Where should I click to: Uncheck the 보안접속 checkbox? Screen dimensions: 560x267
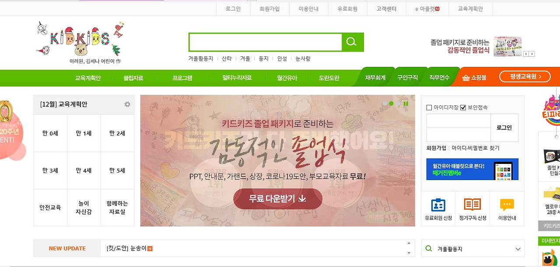[463, 107]
